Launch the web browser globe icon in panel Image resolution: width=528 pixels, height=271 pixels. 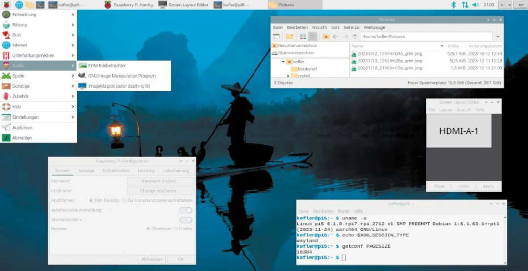pyautogui.click(x=19, y=5)
